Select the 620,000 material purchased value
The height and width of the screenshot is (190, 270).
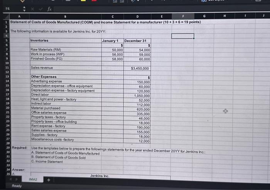(137, 109)
